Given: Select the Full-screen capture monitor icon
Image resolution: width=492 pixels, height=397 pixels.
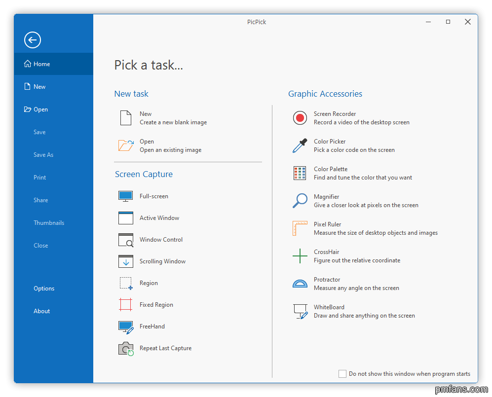Looking at the screenshot, I should click(x=126, y=196).
